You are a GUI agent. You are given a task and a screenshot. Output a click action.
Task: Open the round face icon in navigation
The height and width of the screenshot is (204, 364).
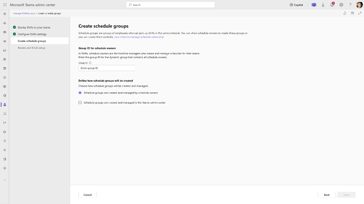[x=4, y=168]
